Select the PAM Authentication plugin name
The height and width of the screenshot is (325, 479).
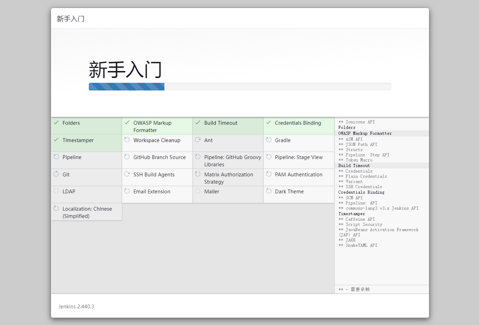click(x=299, y=175)
